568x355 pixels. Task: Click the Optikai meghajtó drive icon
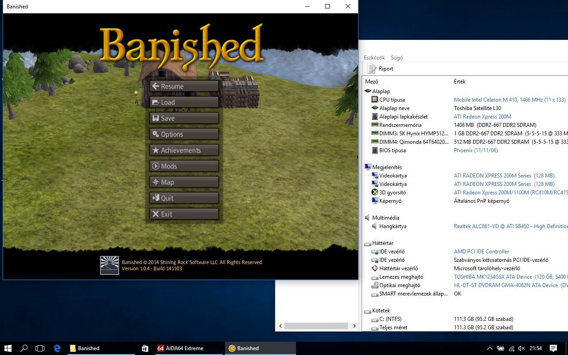click(x=375, y=285)
